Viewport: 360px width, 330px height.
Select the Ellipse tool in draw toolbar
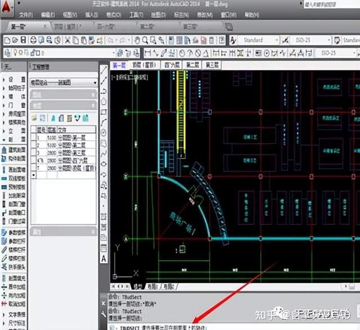tap(103, 164)
